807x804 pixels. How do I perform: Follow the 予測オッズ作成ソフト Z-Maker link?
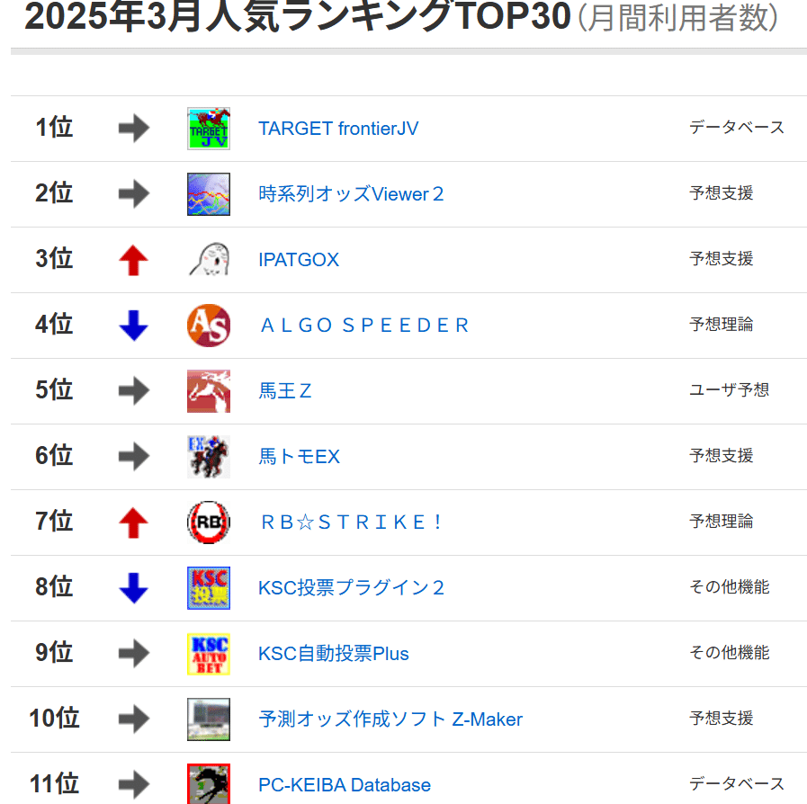click(390, 719)
